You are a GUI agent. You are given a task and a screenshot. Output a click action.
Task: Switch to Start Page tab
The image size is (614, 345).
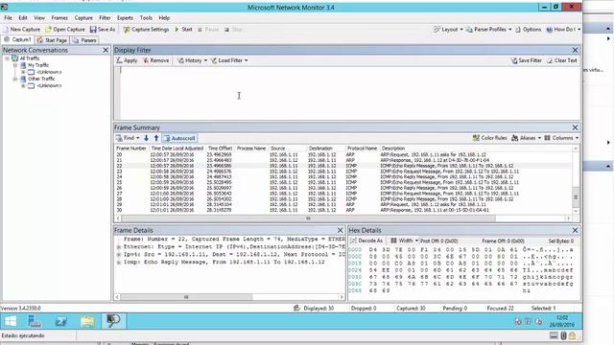(52, 40)
